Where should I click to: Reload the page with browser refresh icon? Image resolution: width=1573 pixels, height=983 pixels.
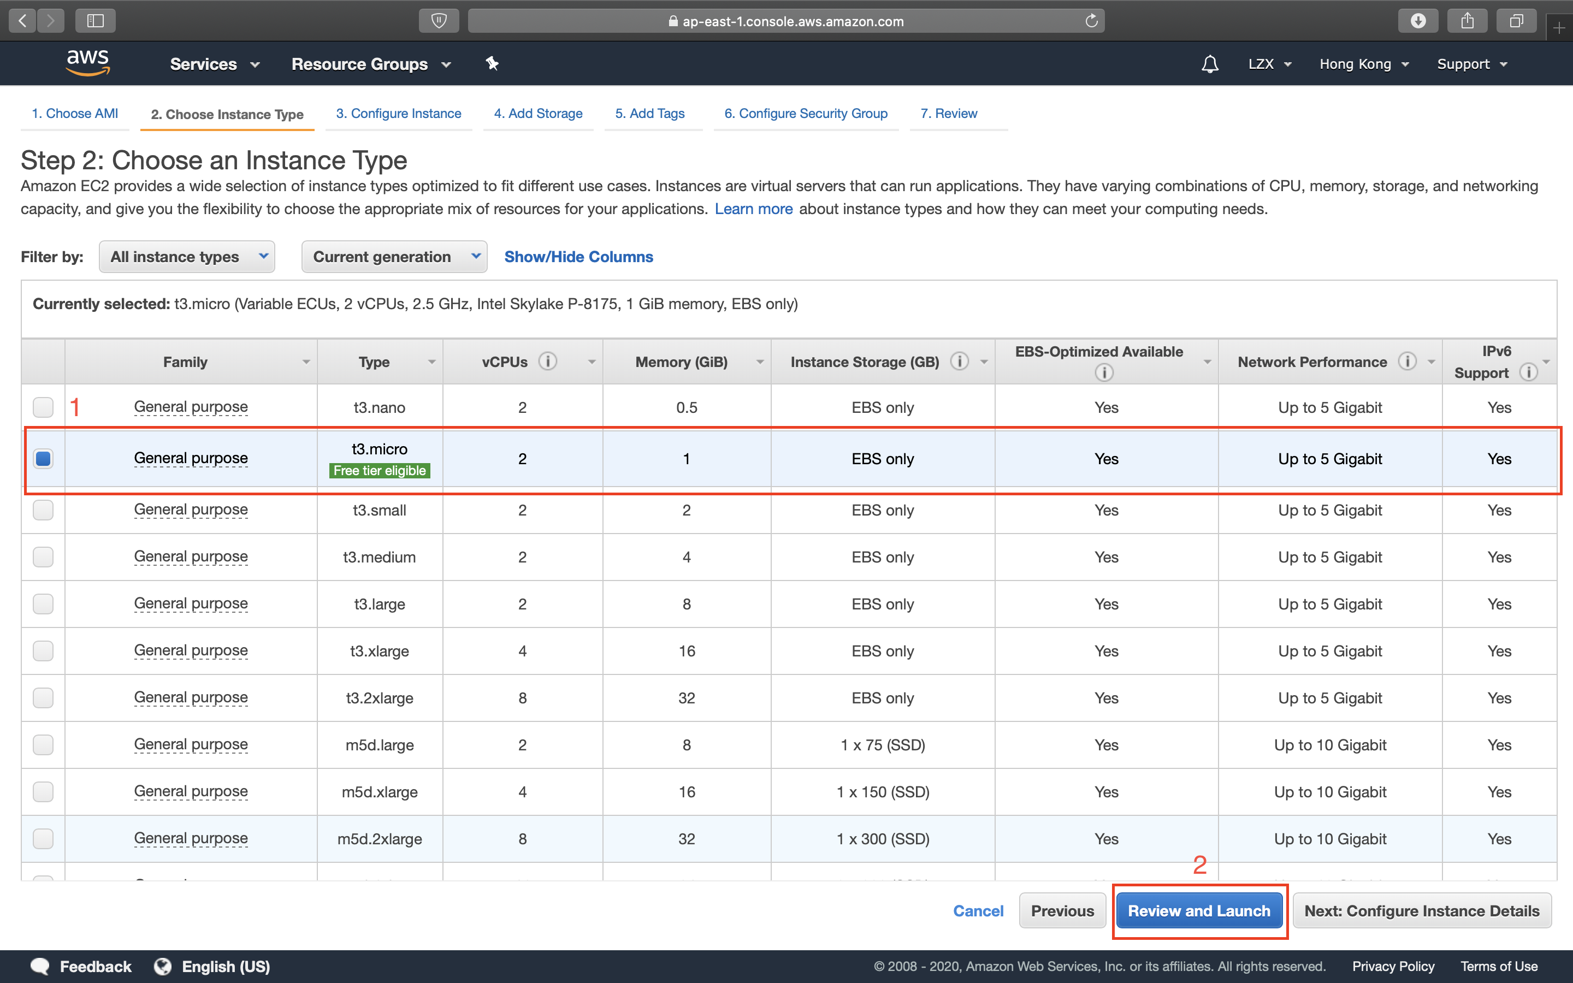point(1091,21)
